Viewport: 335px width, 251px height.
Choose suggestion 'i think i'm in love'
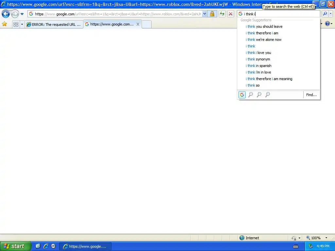tap(278, 72)
